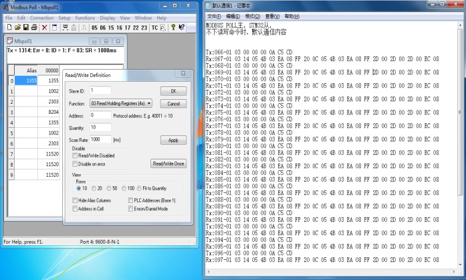Open Read/Write Definition window icon in toolbar
This screenshot has width=466, height=280.
tap(54, 27)
